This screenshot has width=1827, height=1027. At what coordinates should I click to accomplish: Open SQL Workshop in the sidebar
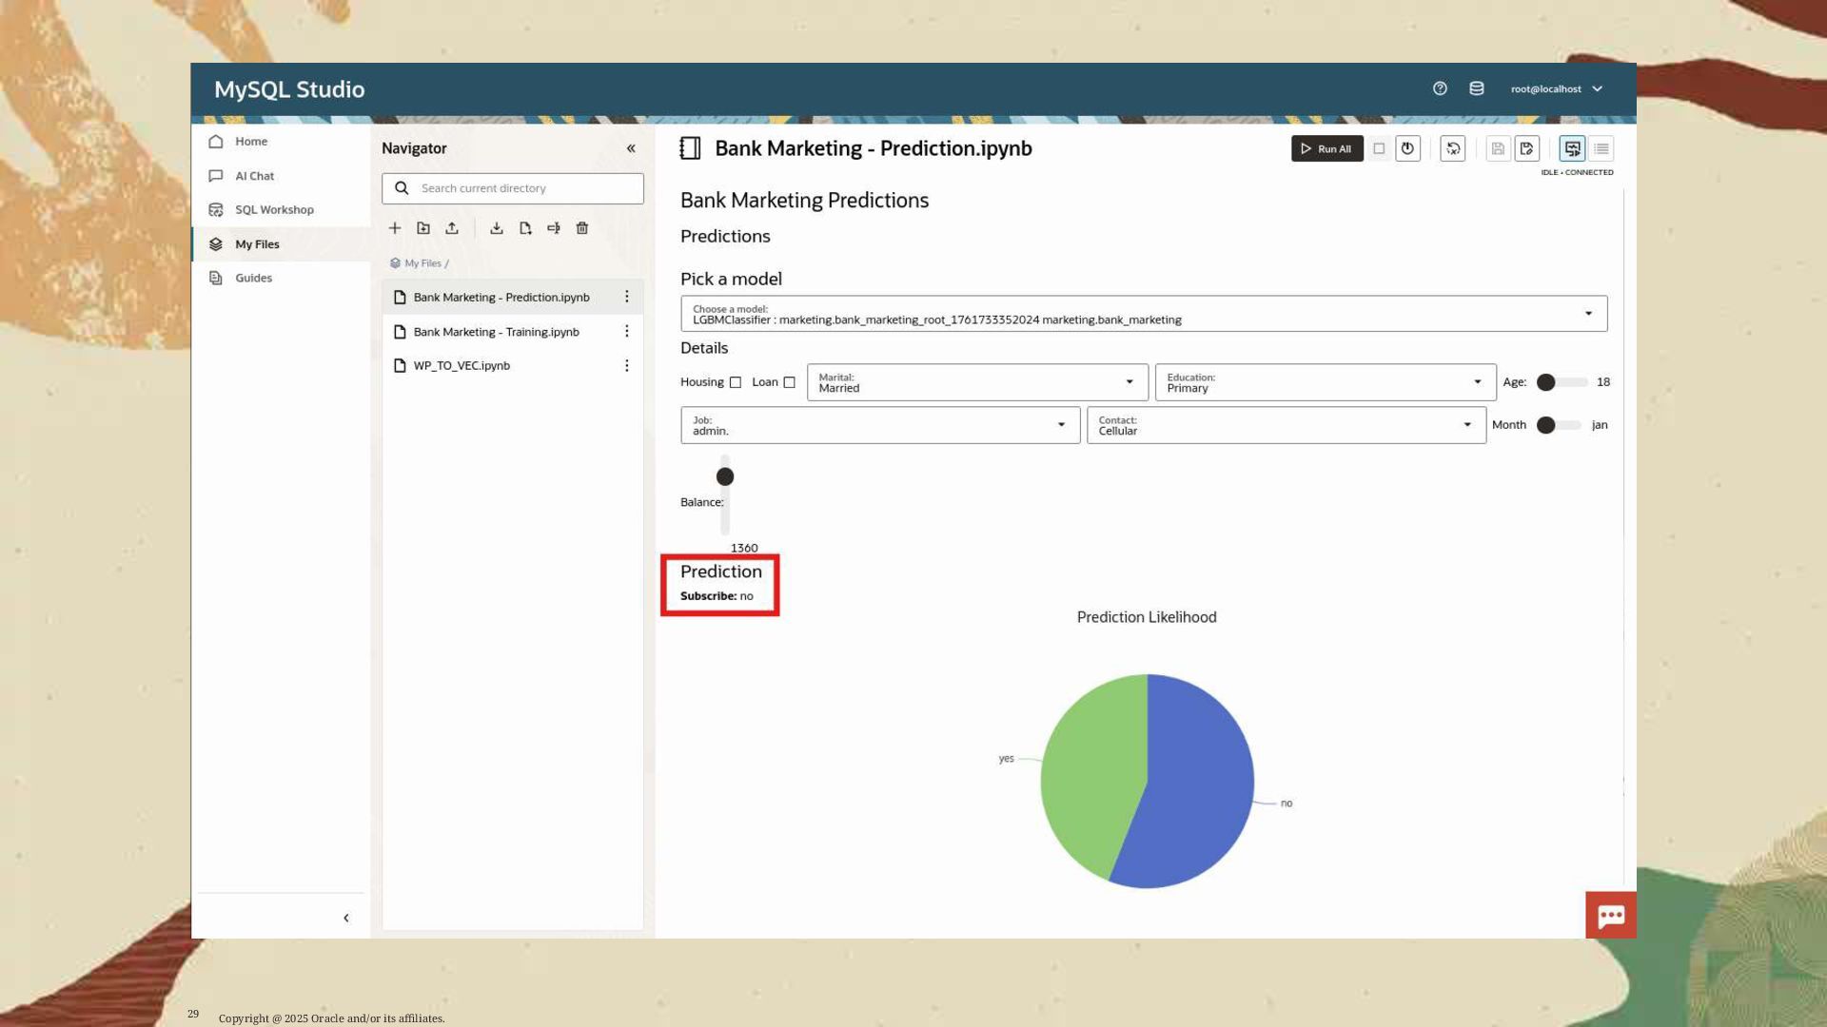click(274, 210)
